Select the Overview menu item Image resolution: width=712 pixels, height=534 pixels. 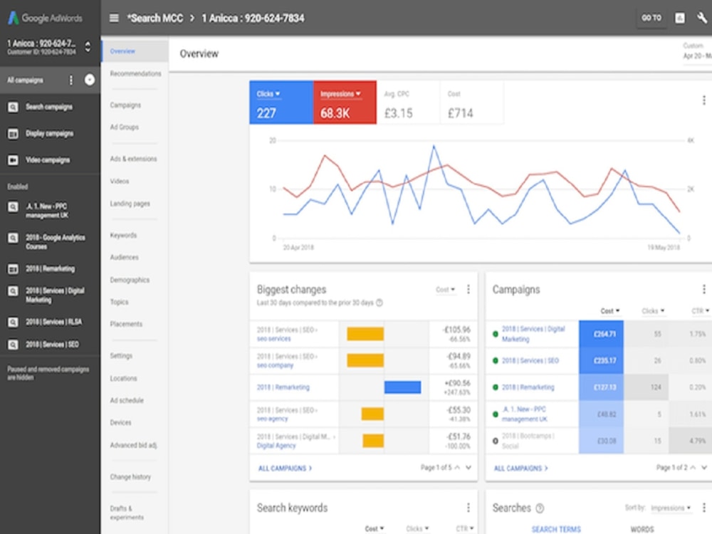pyautogui.click(x=135, y=51)
